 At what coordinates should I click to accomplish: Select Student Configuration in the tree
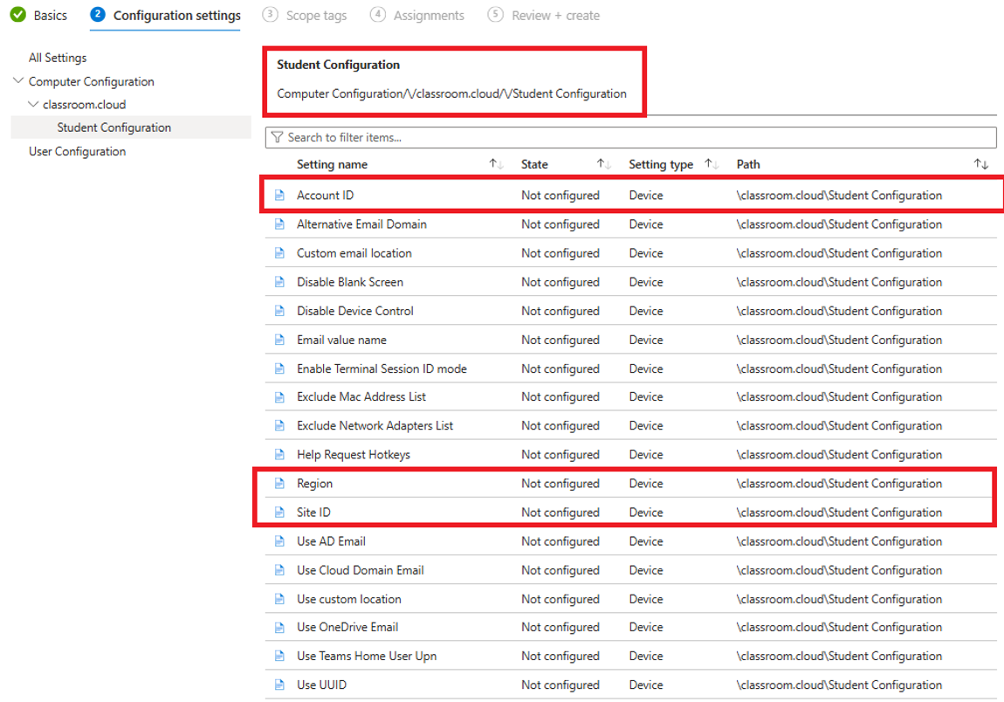[114, 127]
